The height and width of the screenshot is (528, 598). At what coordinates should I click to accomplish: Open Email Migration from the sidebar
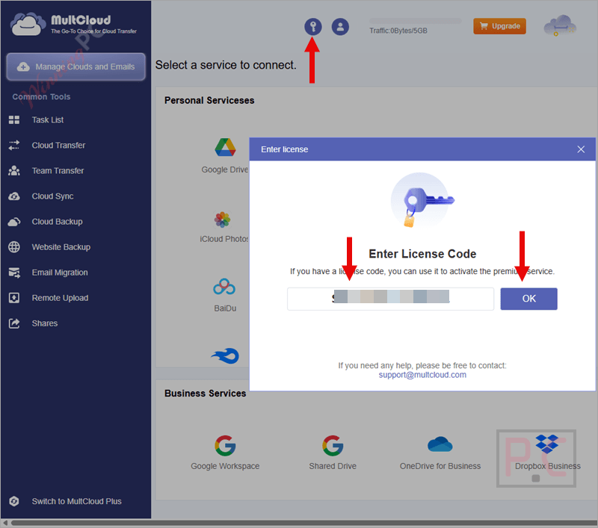click(x=60, y=273)
